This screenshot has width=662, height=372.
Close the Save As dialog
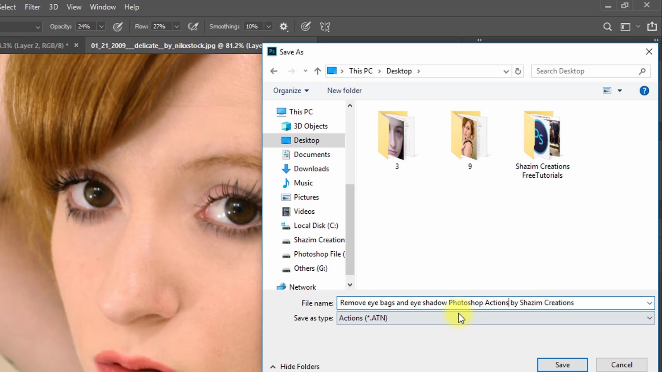(x=649, y=52)
